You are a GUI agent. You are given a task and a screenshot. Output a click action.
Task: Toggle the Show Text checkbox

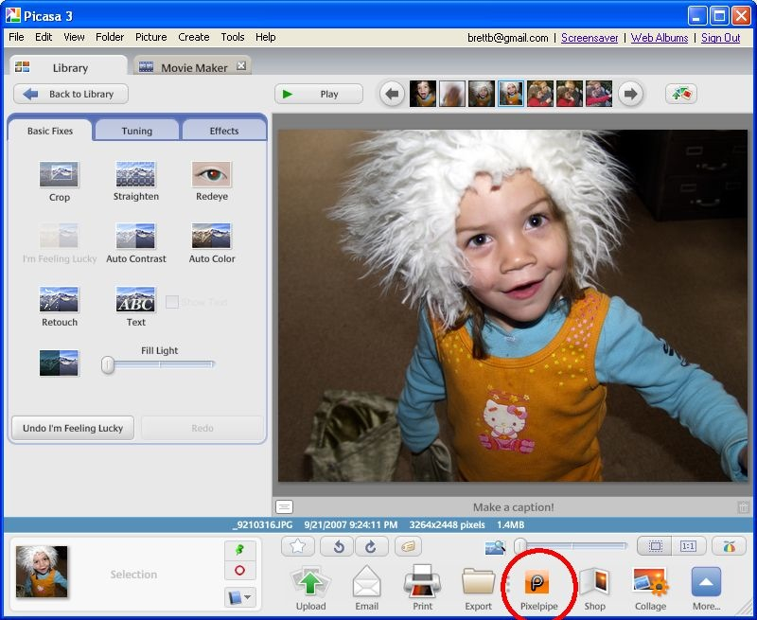coord(172,302)
